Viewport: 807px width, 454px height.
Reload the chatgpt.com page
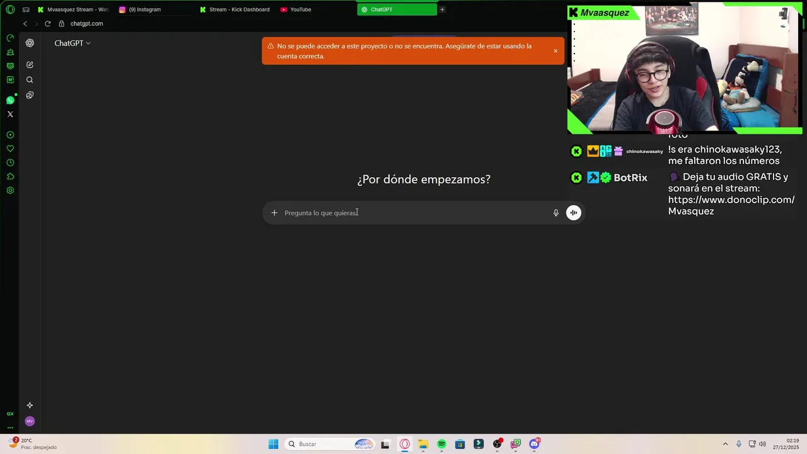point(47,23)
